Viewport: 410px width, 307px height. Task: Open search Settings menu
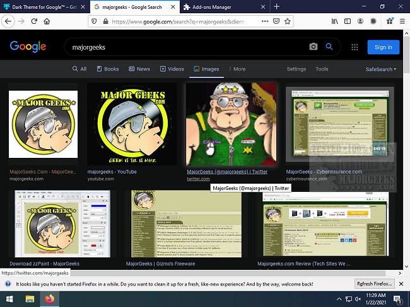point(296,69)
